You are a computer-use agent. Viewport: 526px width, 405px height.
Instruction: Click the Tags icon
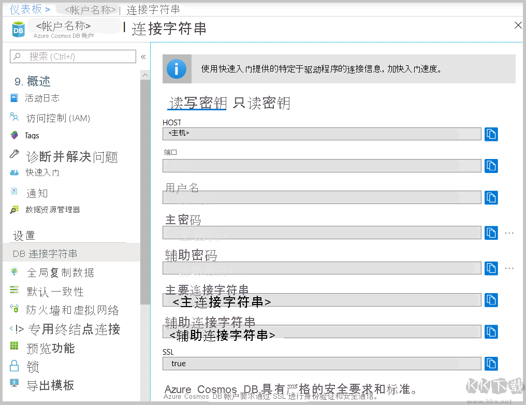[x=14, y=135]
